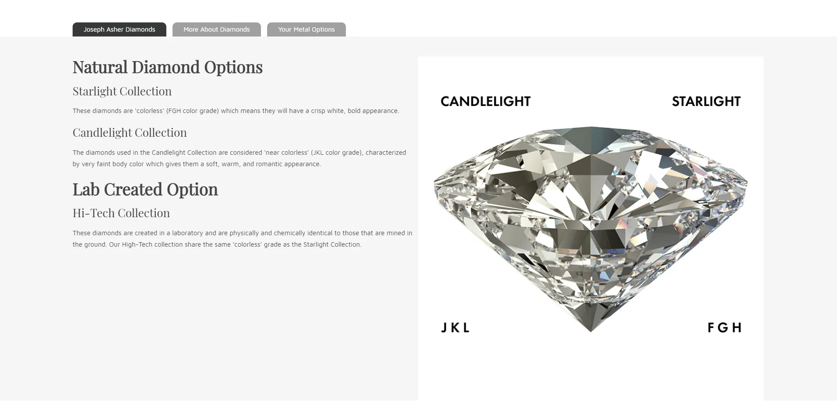Select the Joseph Asher Diamonds tab

[119, 29]
